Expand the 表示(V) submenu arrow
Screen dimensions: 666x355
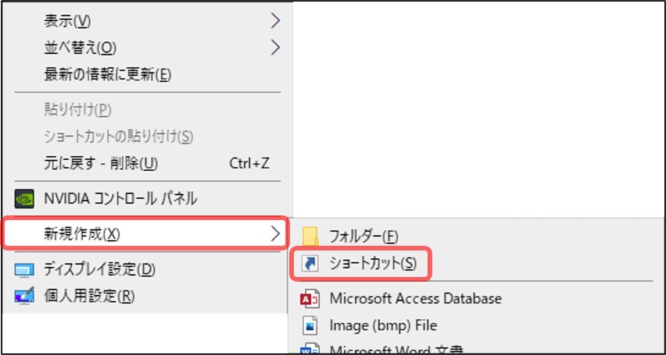(275, 20)
